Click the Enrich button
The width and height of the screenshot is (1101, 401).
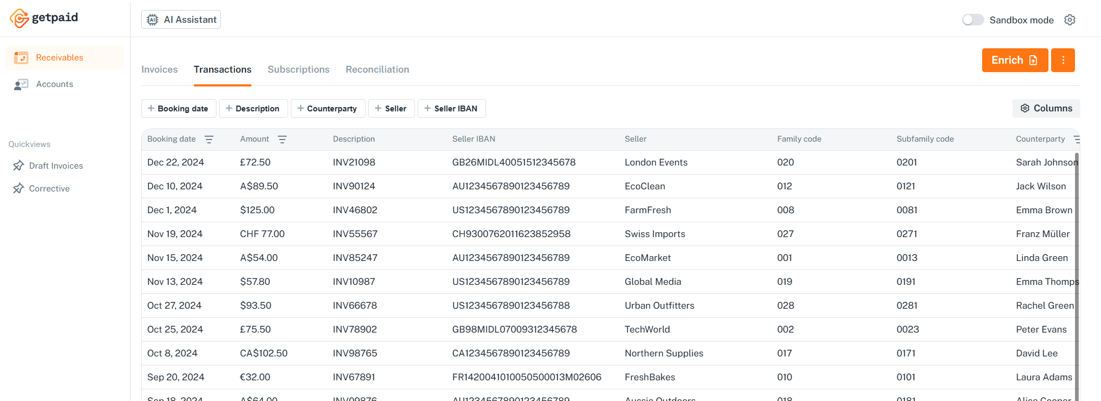1015,60
